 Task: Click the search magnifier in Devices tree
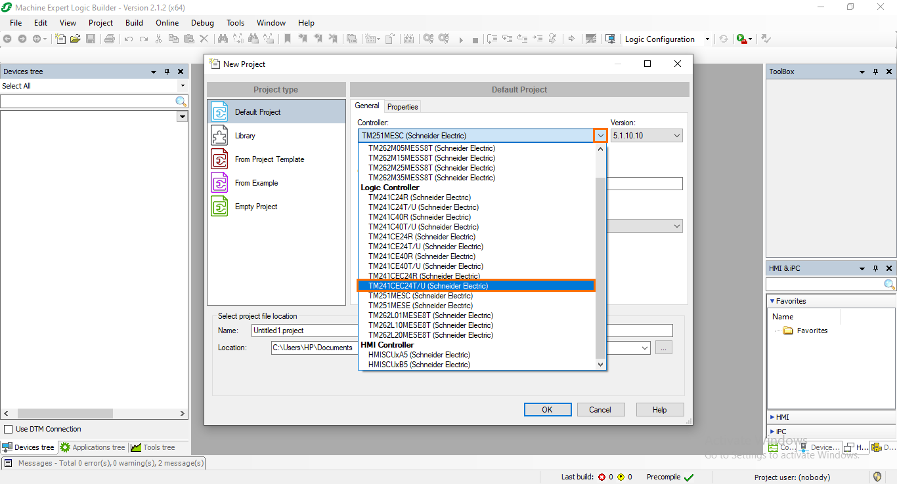tap(181, 101)
